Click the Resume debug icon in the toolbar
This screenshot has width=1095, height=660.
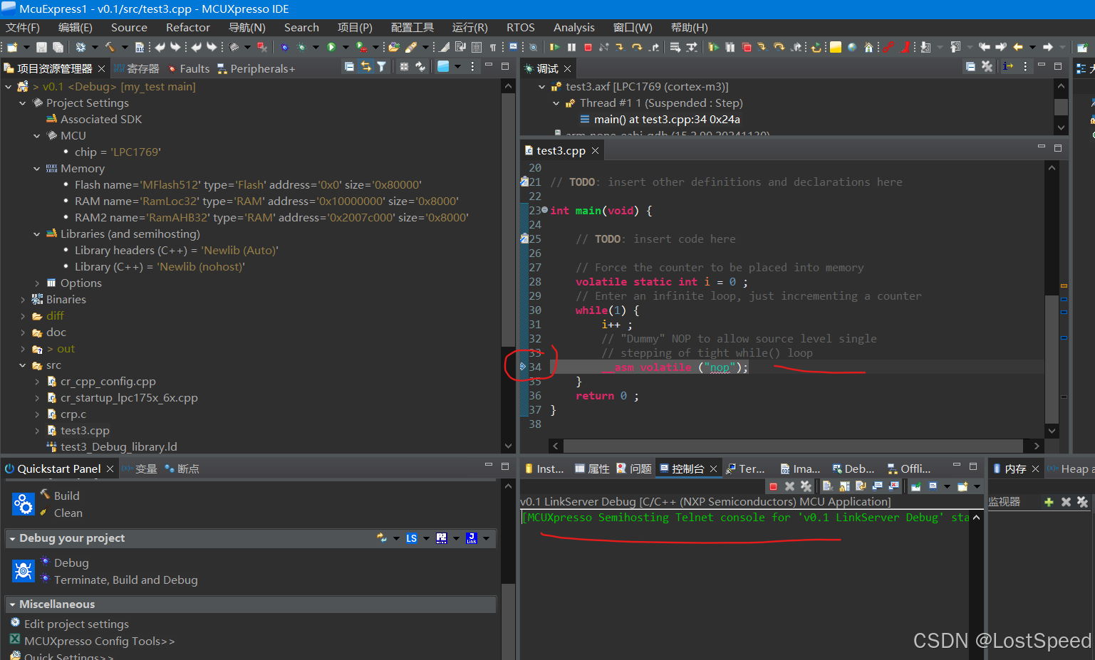(554, 47)
